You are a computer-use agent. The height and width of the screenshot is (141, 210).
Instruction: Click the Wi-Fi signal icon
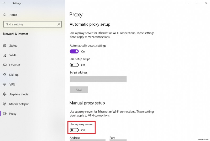[x=4, y=55]
